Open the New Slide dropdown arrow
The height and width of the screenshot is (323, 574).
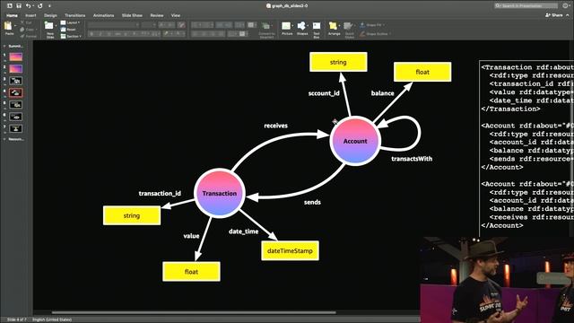tap(56, 26)
